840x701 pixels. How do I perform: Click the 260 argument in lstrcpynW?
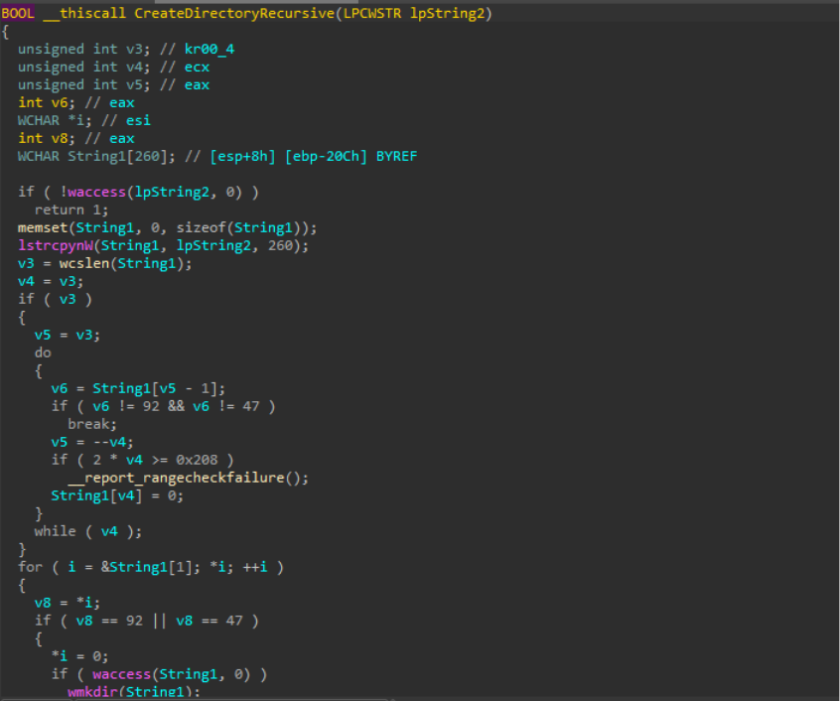(x=280, y=246)
